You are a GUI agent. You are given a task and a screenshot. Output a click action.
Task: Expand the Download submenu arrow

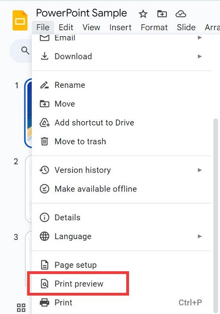click(x=200, y=56)
